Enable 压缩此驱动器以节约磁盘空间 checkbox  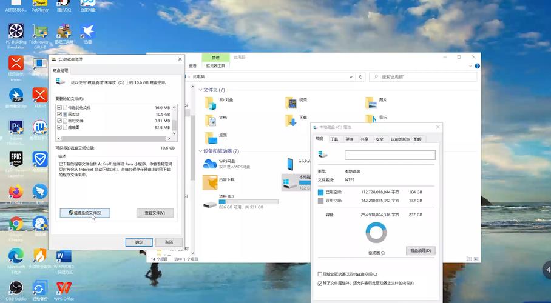click(320, 275)
